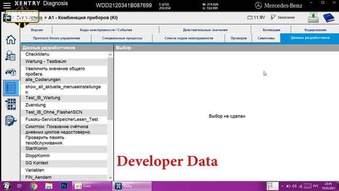Open Список кодов неисправности tab
This screenshot has width=339, height=191.
point(189,38)
